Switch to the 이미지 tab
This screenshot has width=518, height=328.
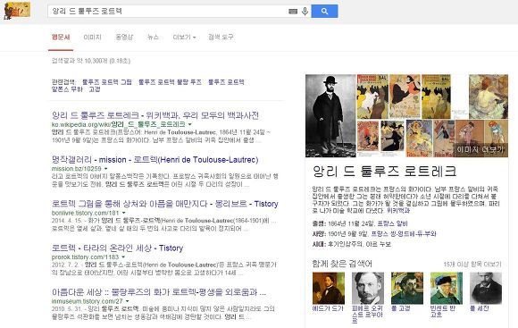[93, 37]
